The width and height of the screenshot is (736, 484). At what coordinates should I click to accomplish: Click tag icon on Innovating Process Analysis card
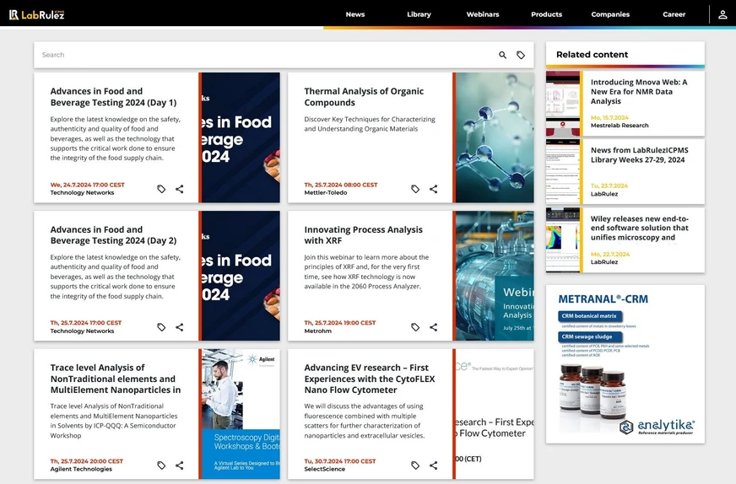point(415,327)
